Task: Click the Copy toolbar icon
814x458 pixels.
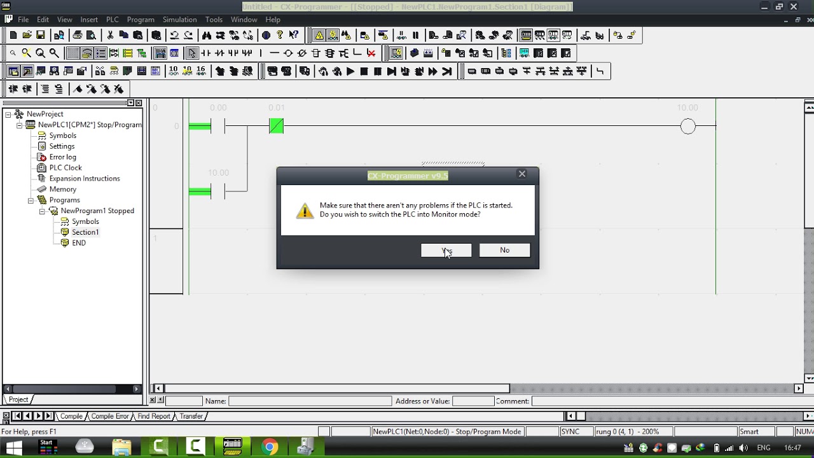Action: click(124, 36)
